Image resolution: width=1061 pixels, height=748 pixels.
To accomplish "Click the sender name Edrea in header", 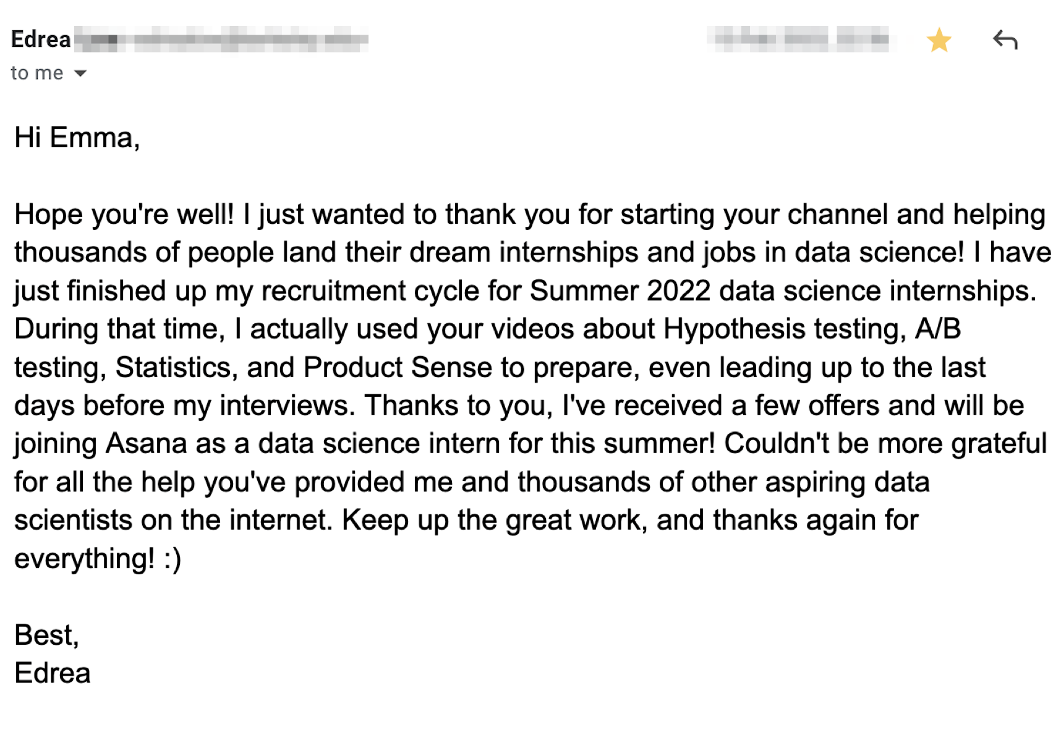I will click(41, 40).
